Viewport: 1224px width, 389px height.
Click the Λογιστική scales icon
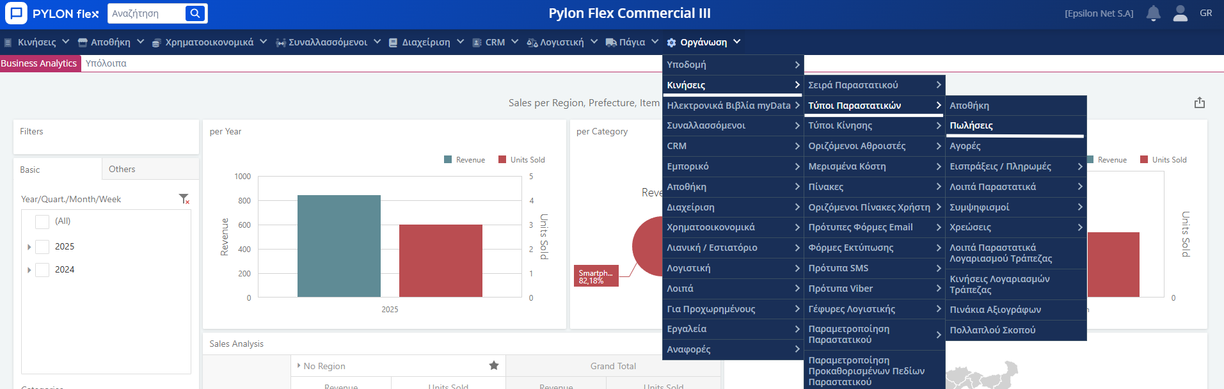(532, 43)
